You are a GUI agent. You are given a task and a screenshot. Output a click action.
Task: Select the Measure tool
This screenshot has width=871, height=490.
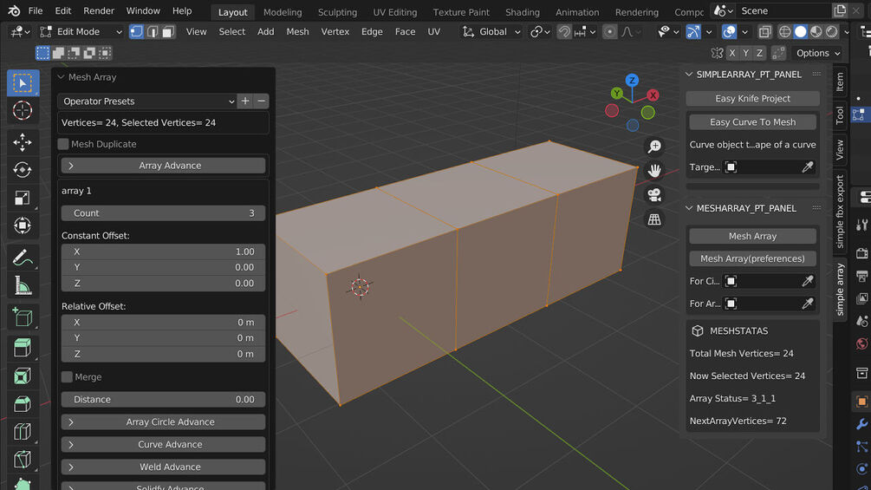coord(23,285)
